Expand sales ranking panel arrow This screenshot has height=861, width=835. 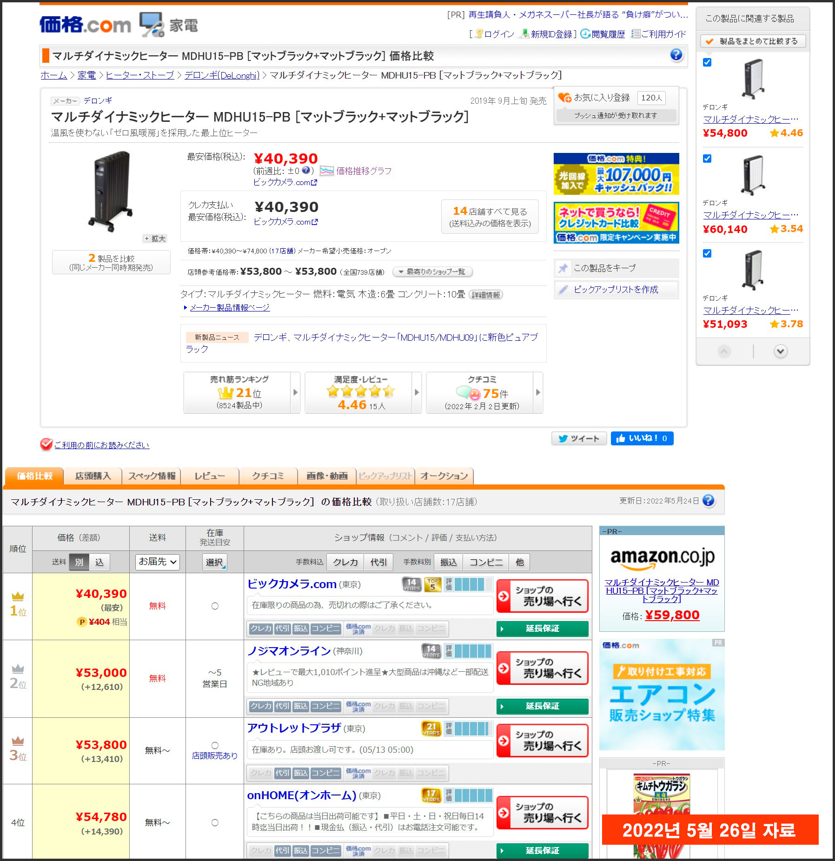click(295, 392)
